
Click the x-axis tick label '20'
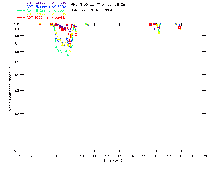tap(206, 156)
